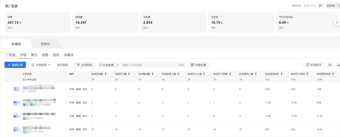Open the 广告组 tab
This screenshot has height=137, width=340.
(11, 55)
